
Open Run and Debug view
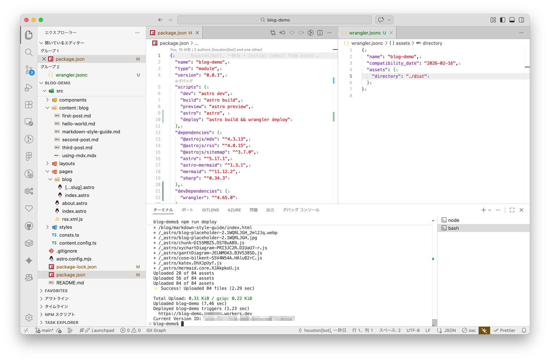29,87
